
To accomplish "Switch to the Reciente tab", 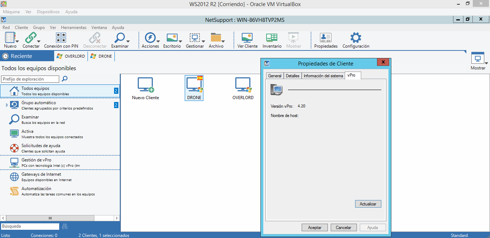I will point(27,56).
